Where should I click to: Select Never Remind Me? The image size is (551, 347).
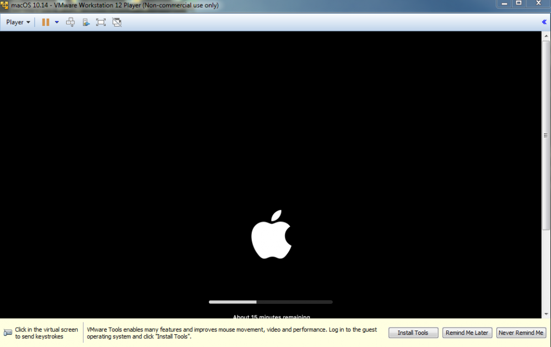point(521,333)
